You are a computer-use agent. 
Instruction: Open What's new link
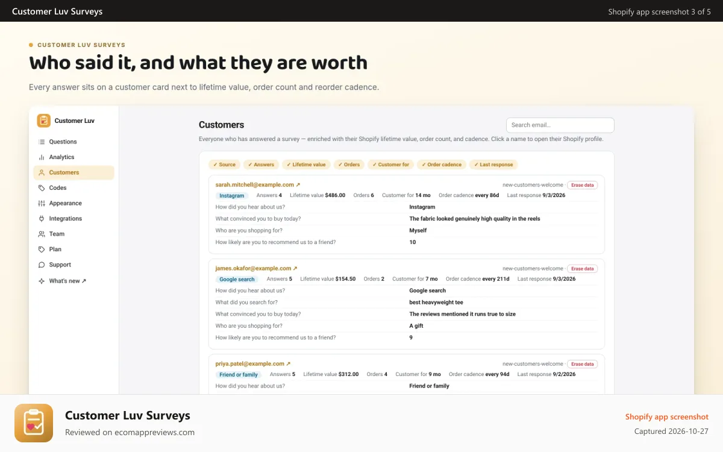[74, 281]
